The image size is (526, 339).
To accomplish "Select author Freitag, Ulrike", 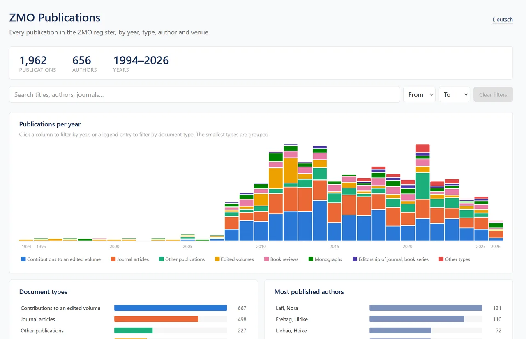I will (x=389, y=319).
